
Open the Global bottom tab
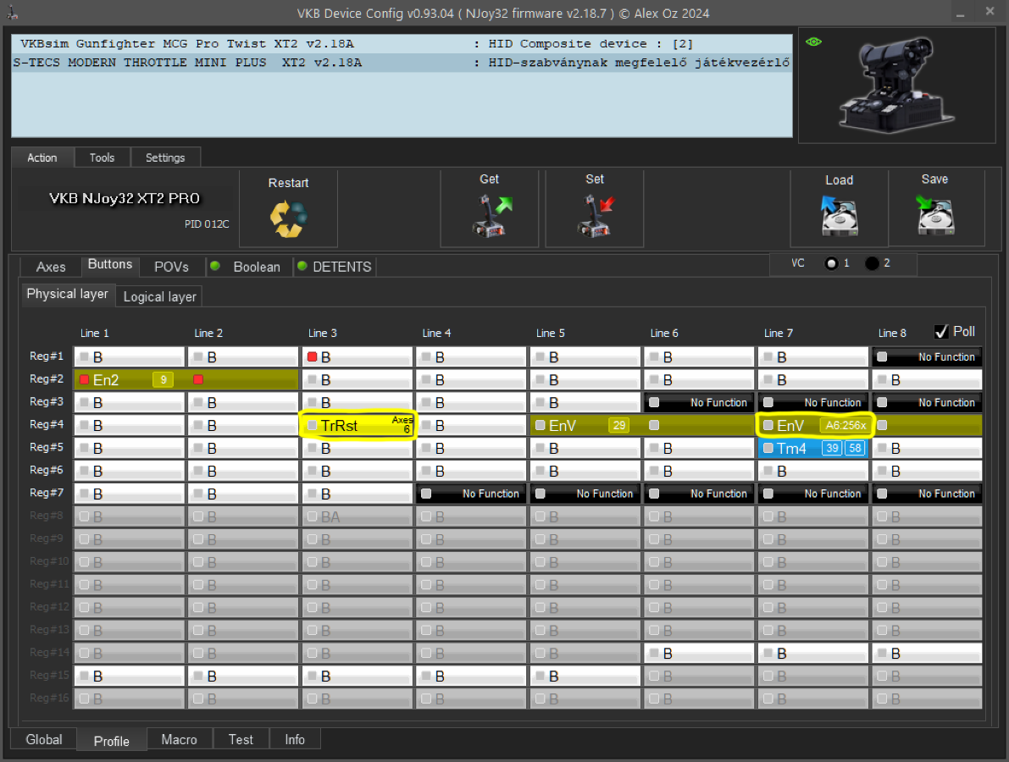[44, 739]
